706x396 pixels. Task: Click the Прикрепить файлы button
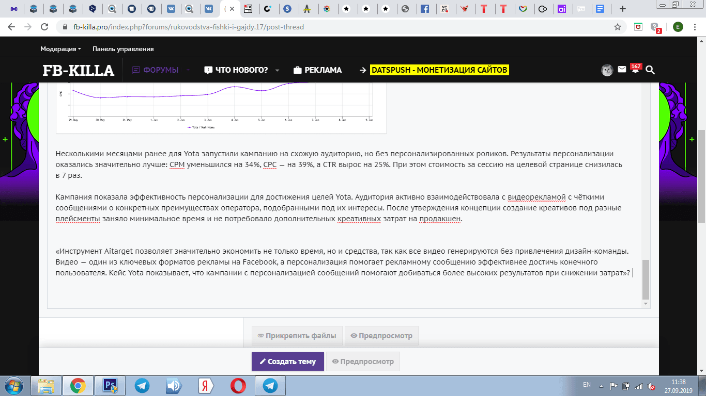297,336
